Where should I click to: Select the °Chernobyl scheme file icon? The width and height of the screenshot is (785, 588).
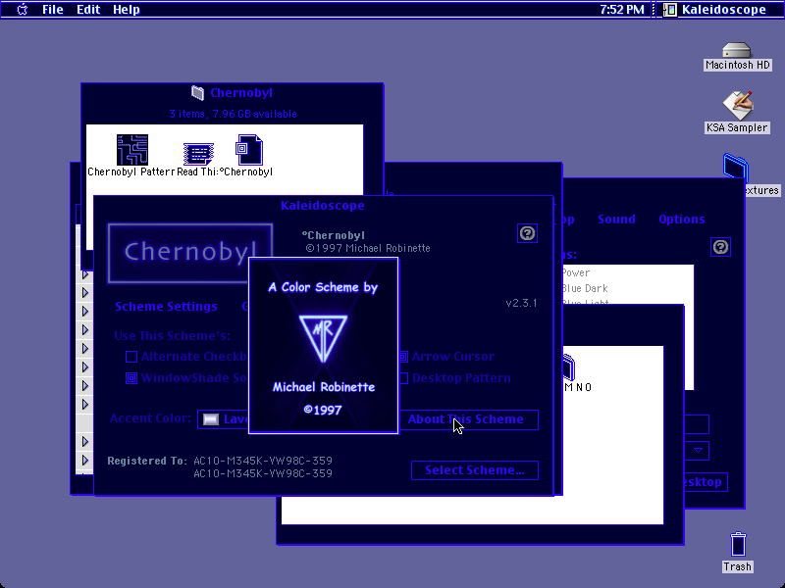(249, 150)
